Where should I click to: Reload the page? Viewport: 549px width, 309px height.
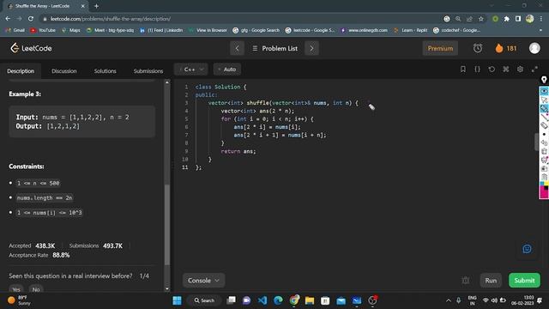(x=31, y=19)
